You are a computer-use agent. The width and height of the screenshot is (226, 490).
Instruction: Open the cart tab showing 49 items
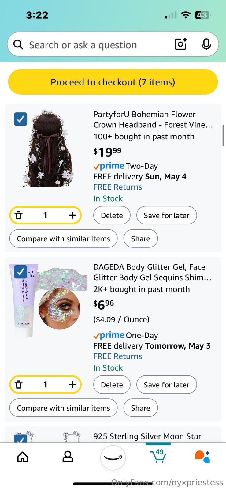click(x=158, y=456)
